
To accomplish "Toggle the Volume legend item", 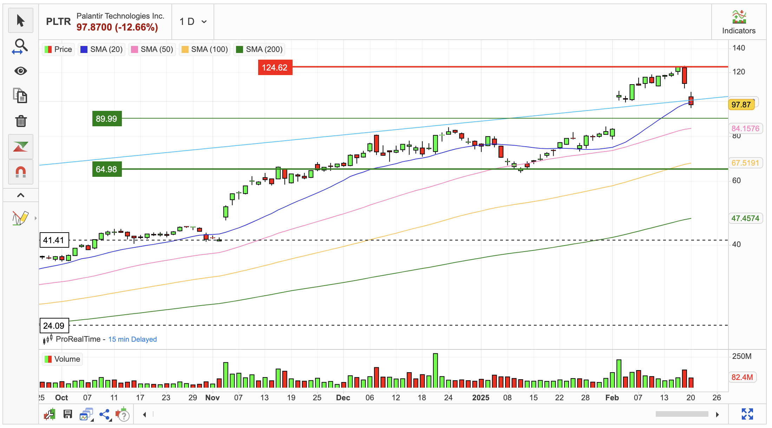I will (x=63, y=359).
